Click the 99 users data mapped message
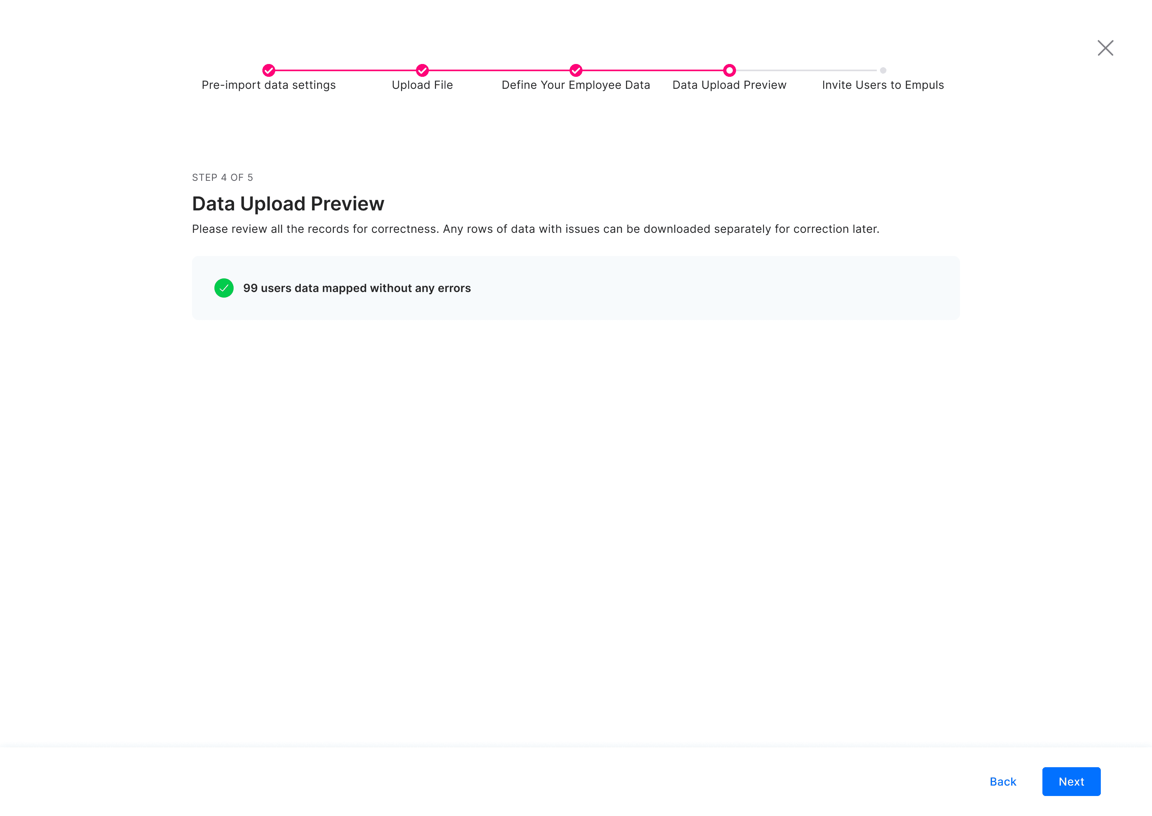The width and height of the screenshot is (1152, 816). click(357, 288)
